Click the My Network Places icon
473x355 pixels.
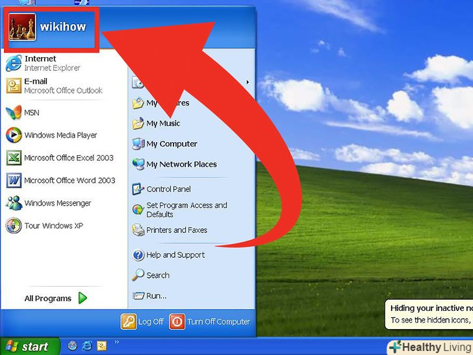coord(138,164)
